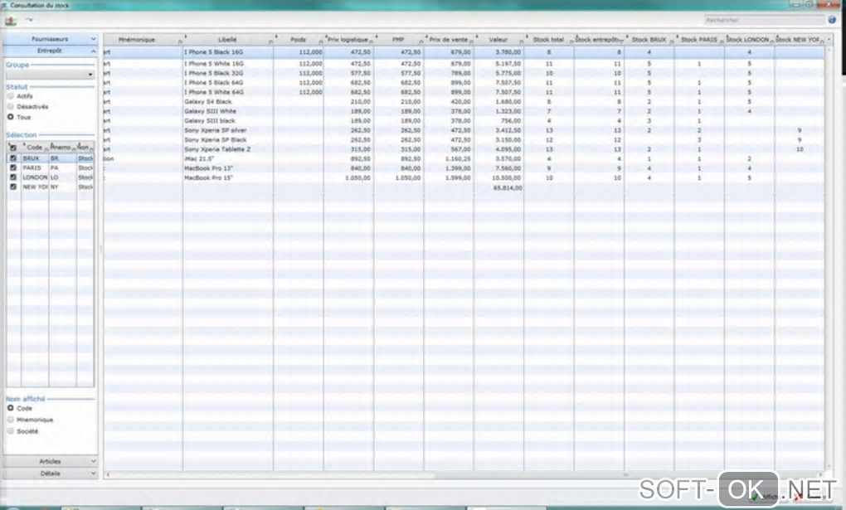Click the total value 65.814,00
The height and width of the screenshot is (510, 846).
pos(508,187)
